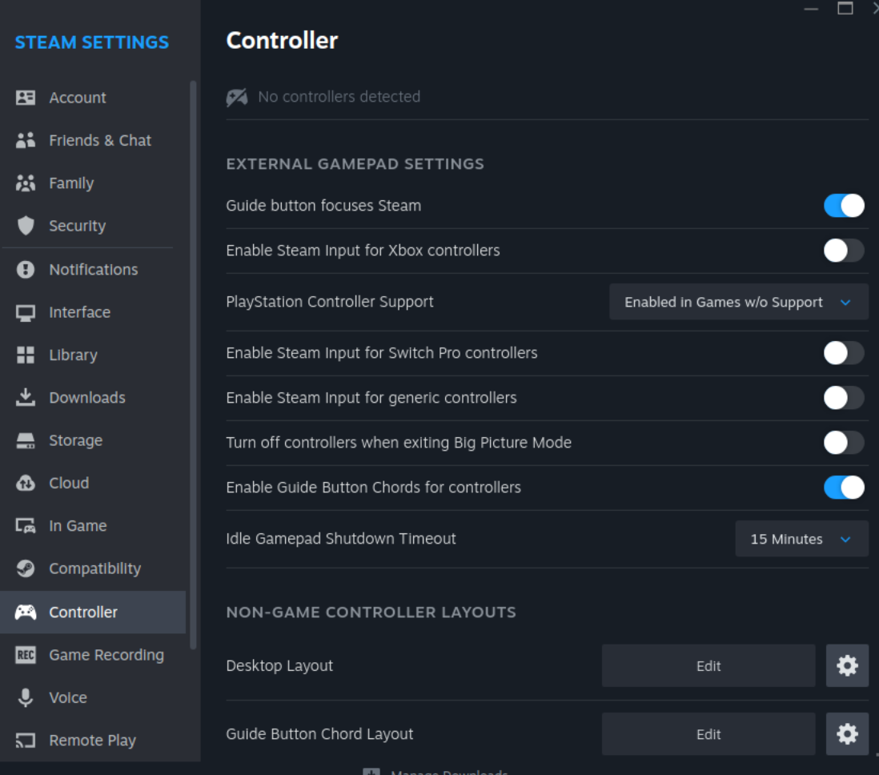Open PlayStation Controller Support dropdown

[x=739, y=303]
